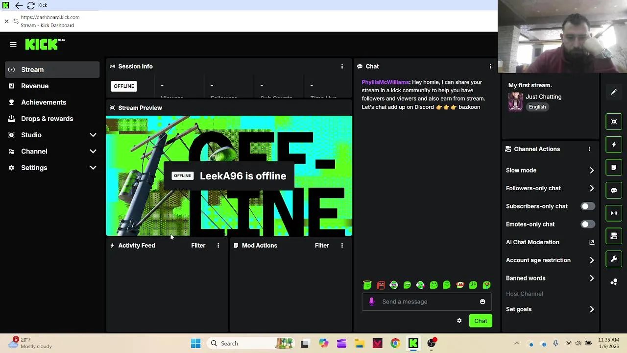Toggle the chat bubble panel icon in sidebar
The image size is (627, 353).
[x=614, y=190]
